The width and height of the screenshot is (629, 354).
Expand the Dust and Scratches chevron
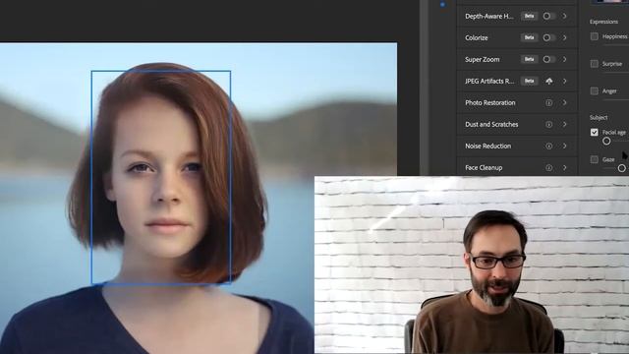click(565, 125)
